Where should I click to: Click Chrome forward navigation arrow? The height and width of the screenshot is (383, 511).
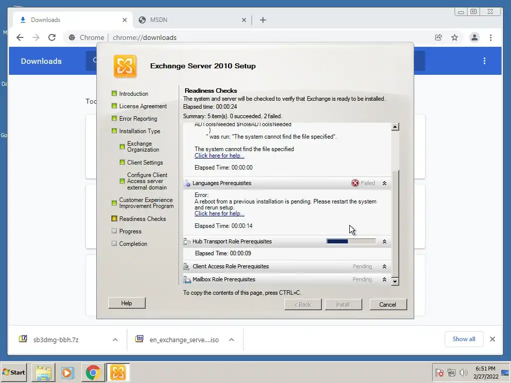pyautogui.click(x=36, y=37)
